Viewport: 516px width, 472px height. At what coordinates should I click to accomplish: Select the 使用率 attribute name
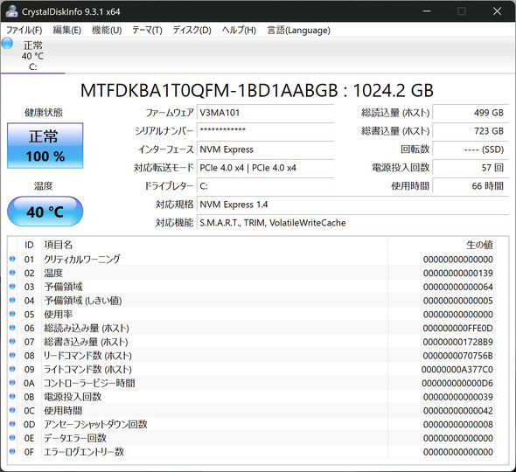tap(59, 315)
